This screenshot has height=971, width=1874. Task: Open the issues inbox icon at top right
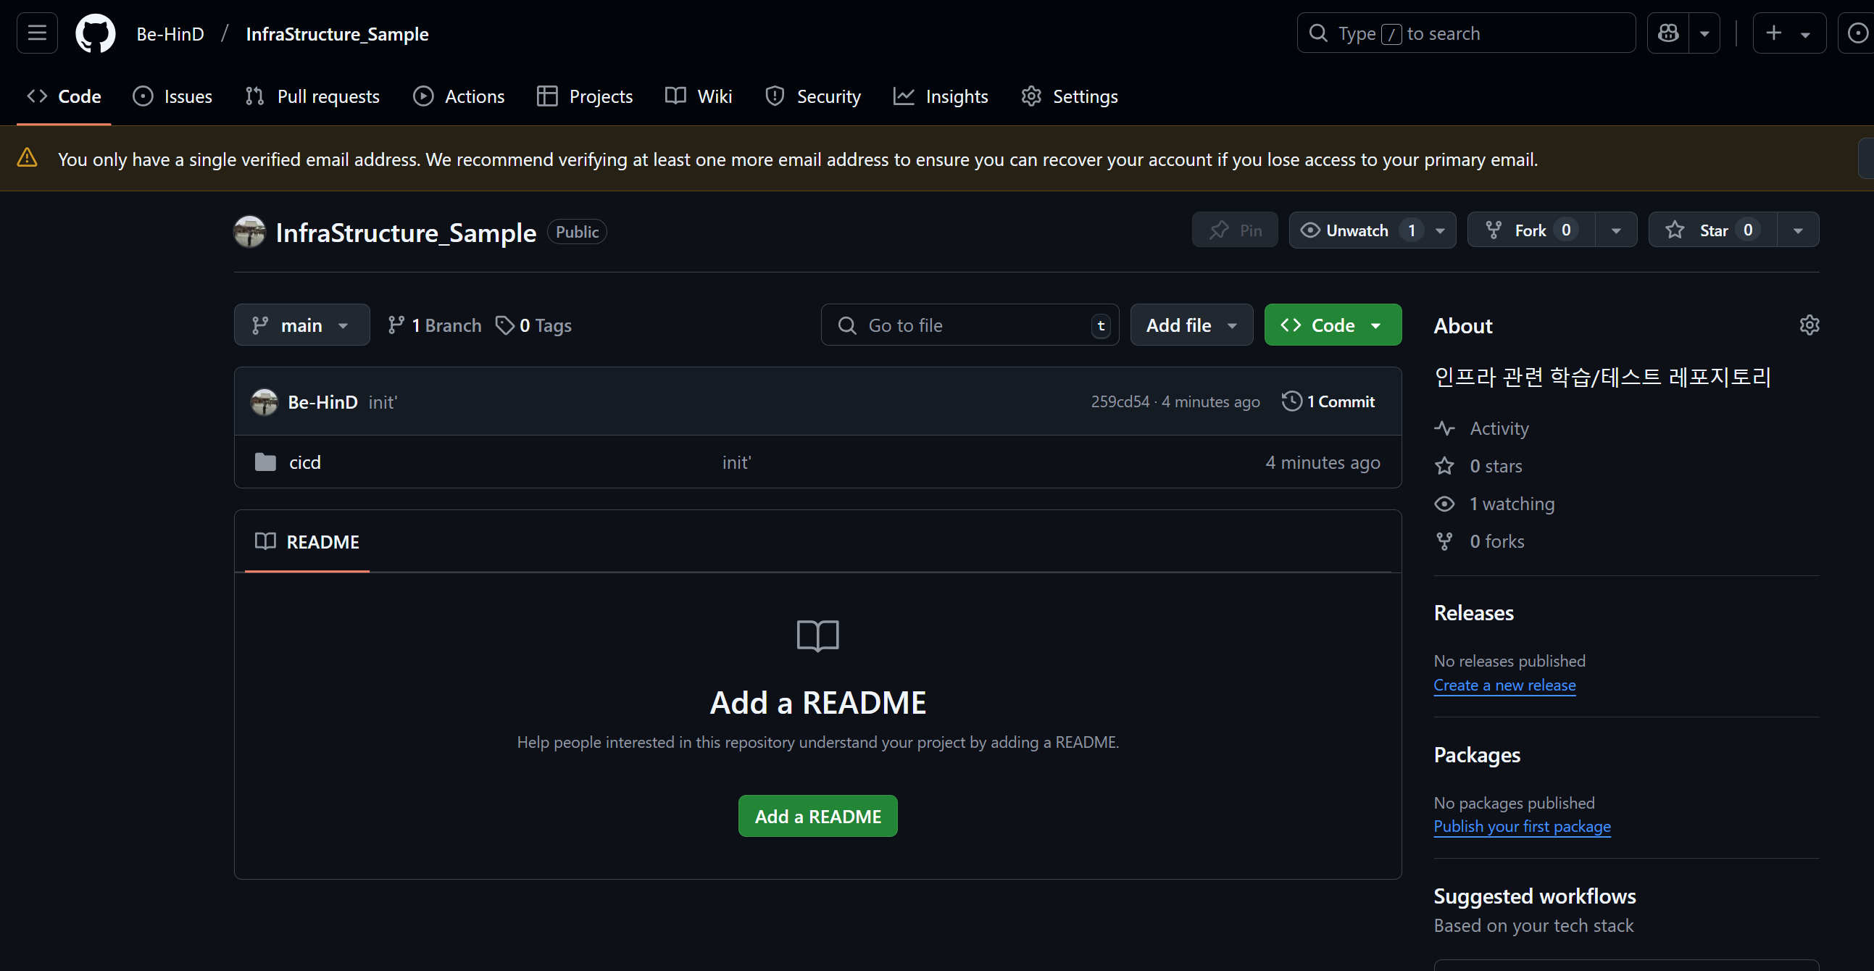pos(1857,33)
